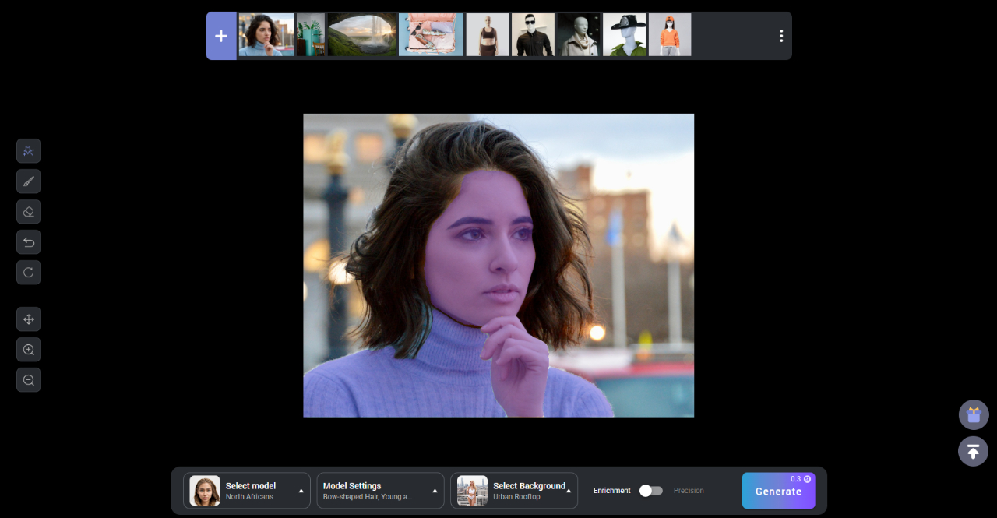Undo the last mask edit

[28, 241]
